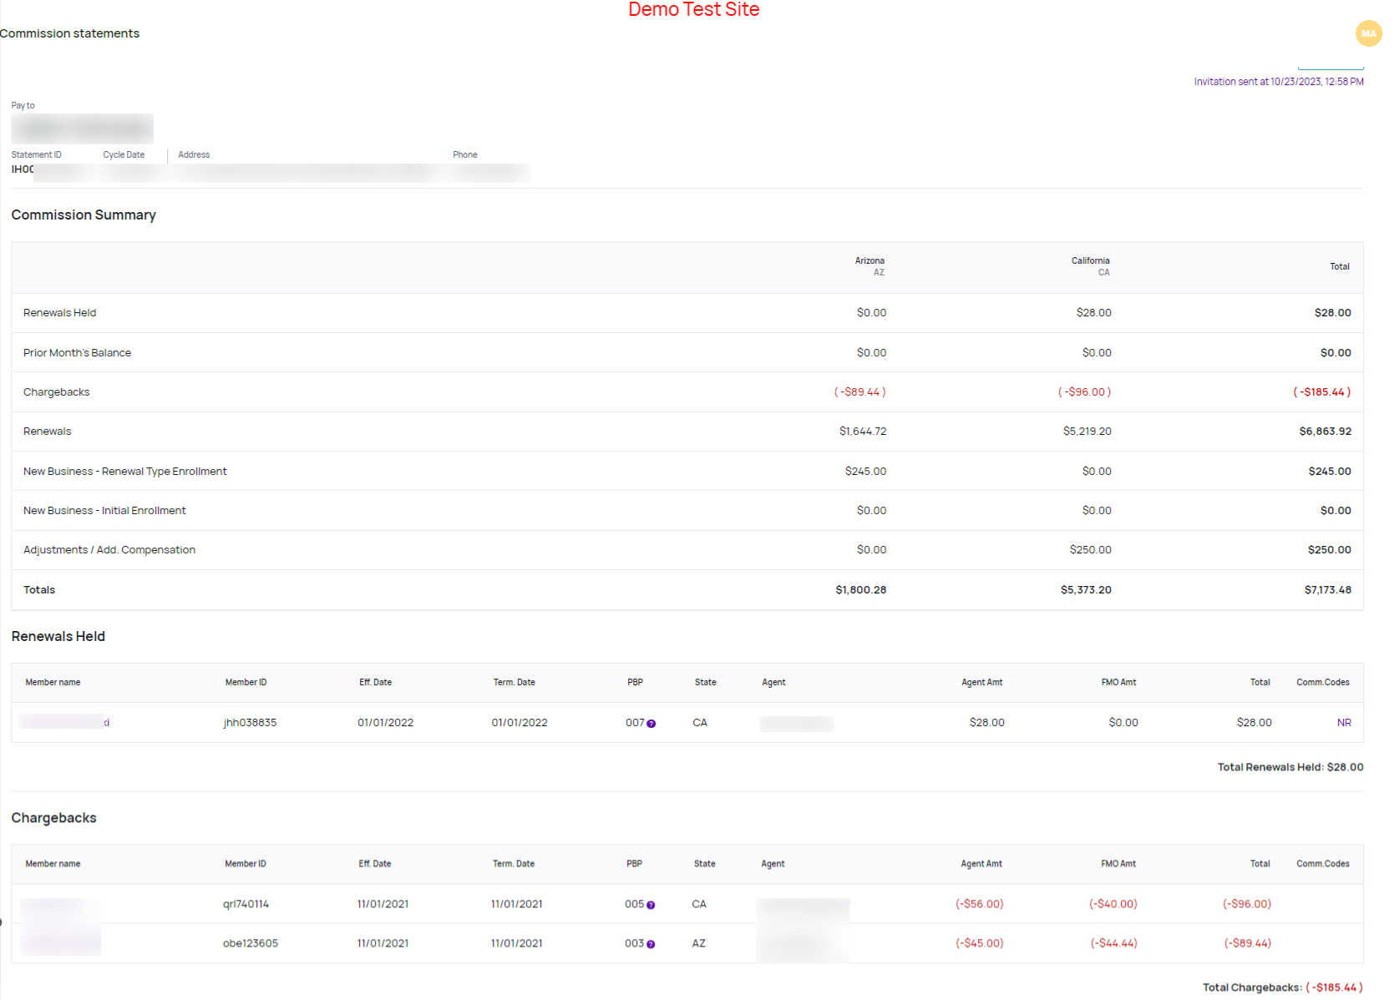Viewport: 1394px width, 1000px height.
Task: Select Arizona chargebacks value (-$89.44)
Action: click(859, 392)
